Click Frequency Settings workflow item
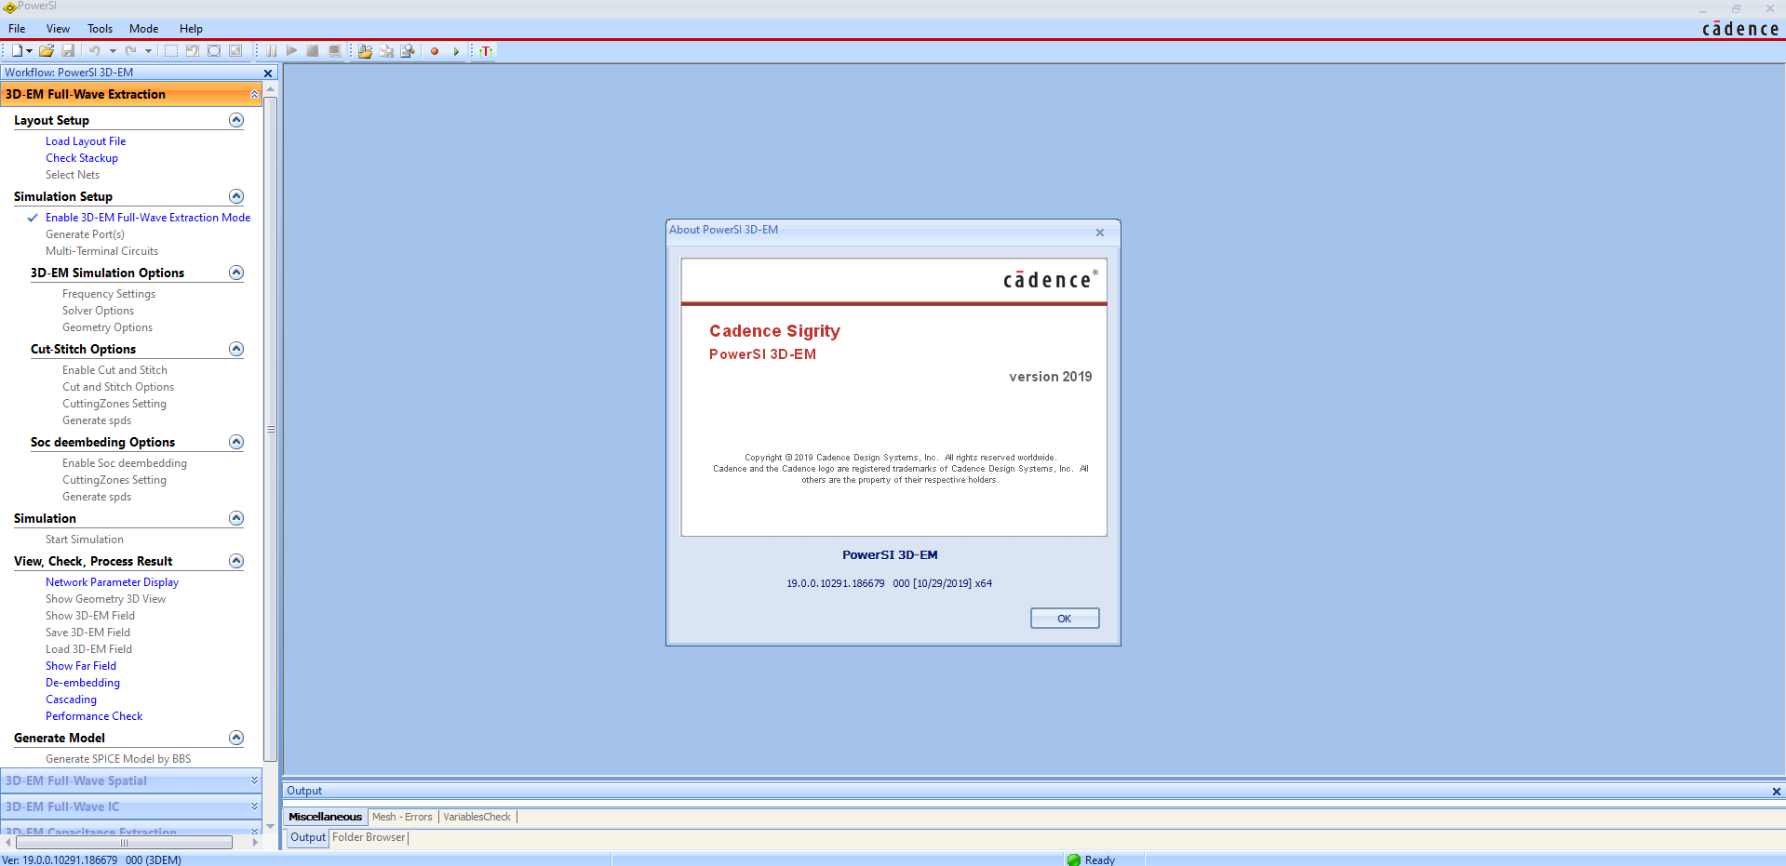The image size is (1786, 866). pos(109,294)
